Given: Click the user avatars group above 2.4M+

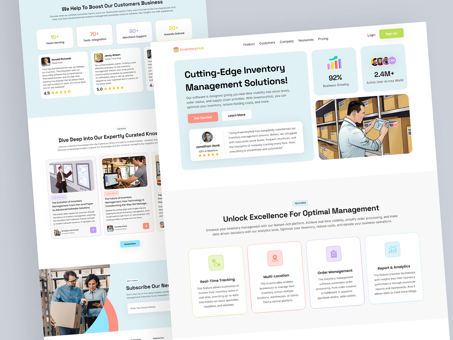Looking at the screenshot, I should 383,61.
